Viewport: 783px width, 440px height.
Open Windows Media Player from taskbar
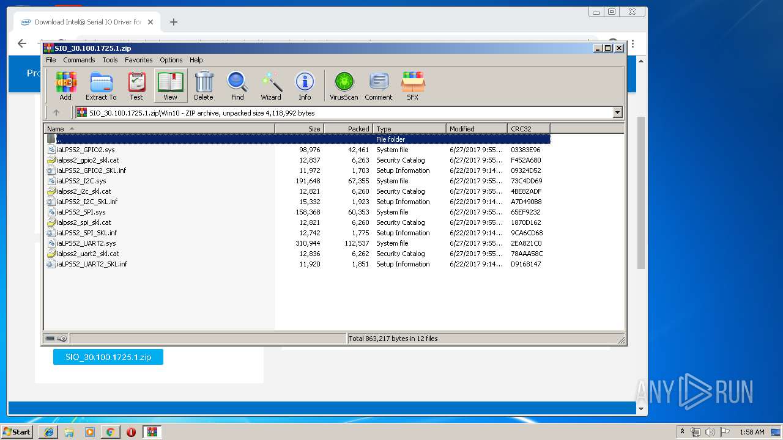(x=90, y=432)
